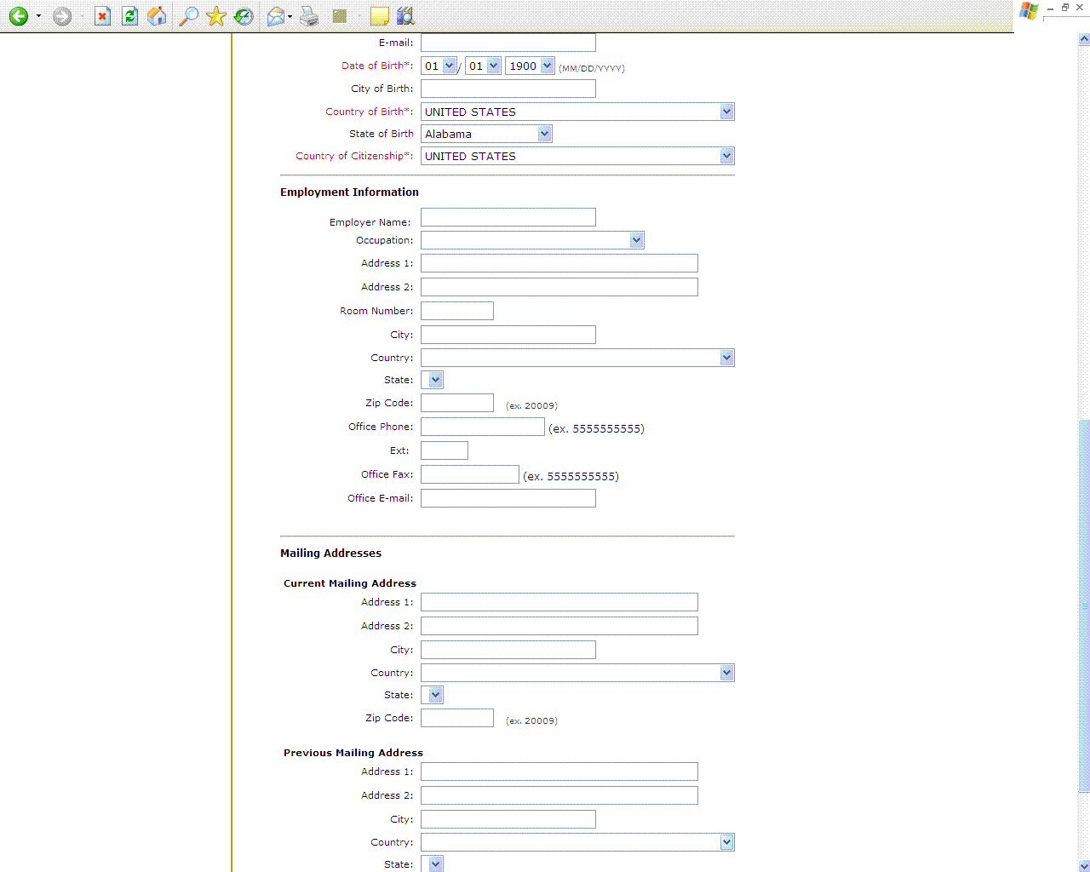The width and height of the screenshot is (1090, 872).
Task: Print the page with the printer icon
Action: pyautogui.click(x=309, y=16)
